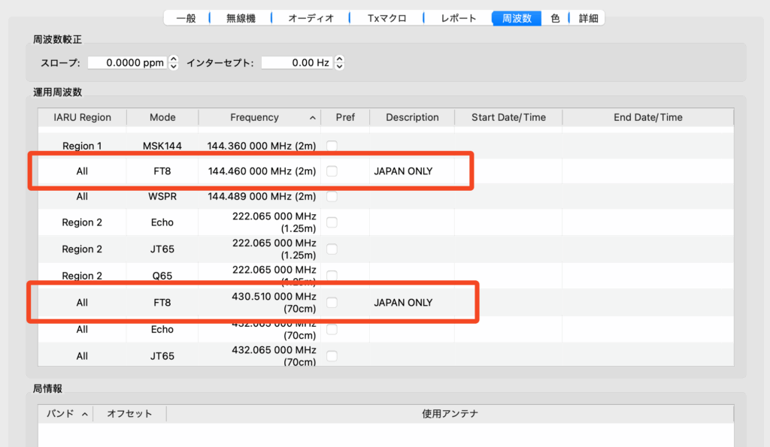Toggle Pref checkbox for FT8 430.510 MHz
This screenshot has height=447, width=770.
332,303
